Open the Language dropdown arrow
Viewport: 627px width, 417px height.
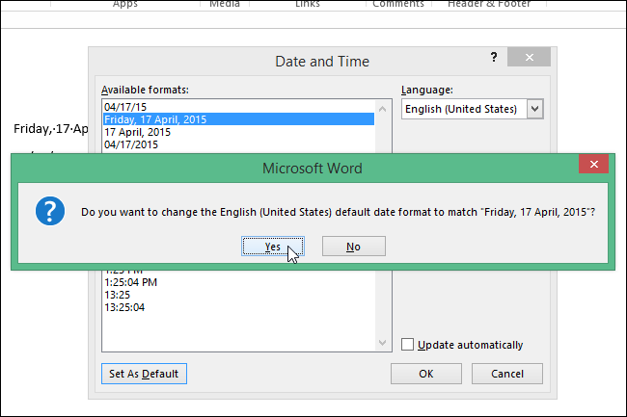tap(535, 109)
